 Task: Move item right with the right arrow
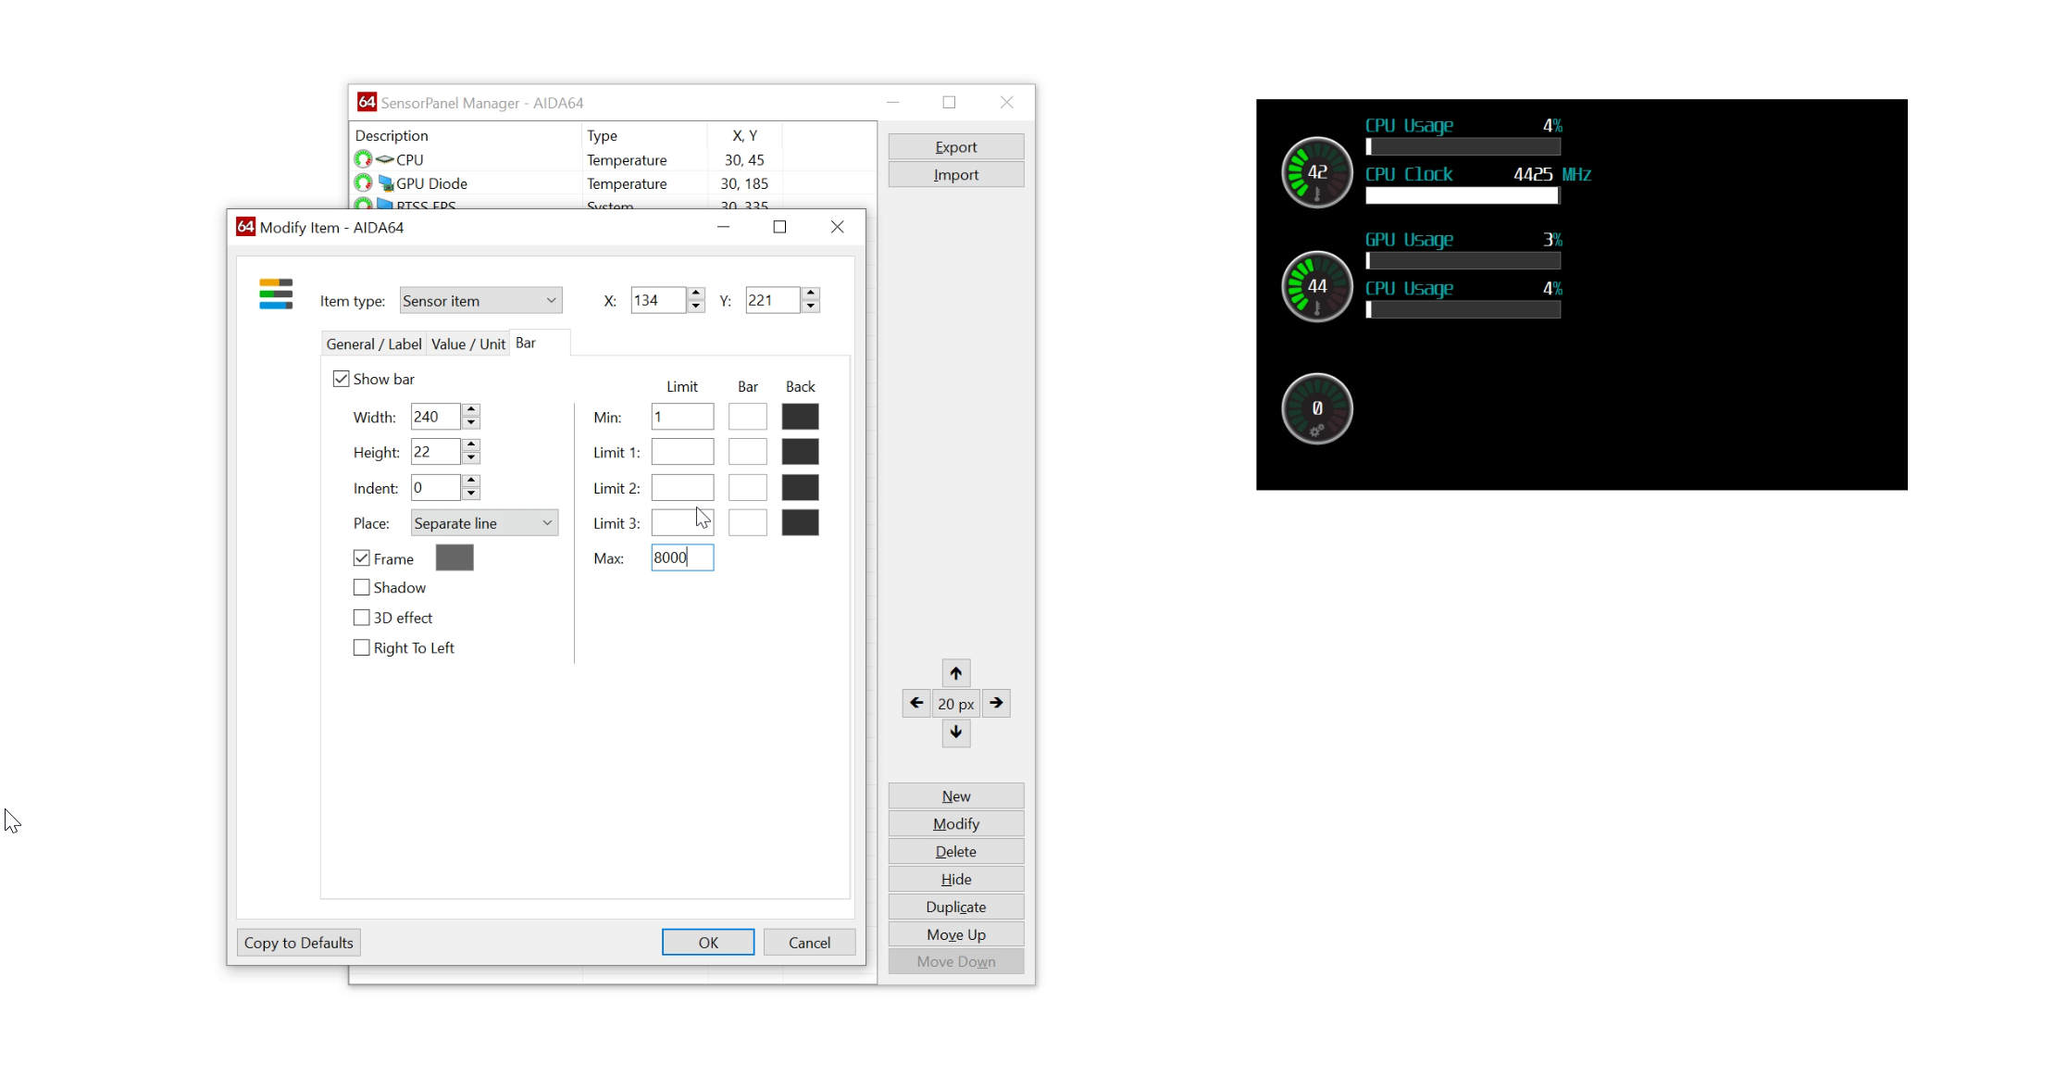click(996, 703)
